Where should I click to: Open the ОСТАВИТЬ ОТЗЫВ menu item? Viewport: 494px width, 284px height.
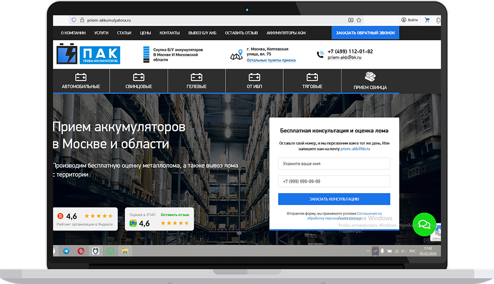(241, 33)
